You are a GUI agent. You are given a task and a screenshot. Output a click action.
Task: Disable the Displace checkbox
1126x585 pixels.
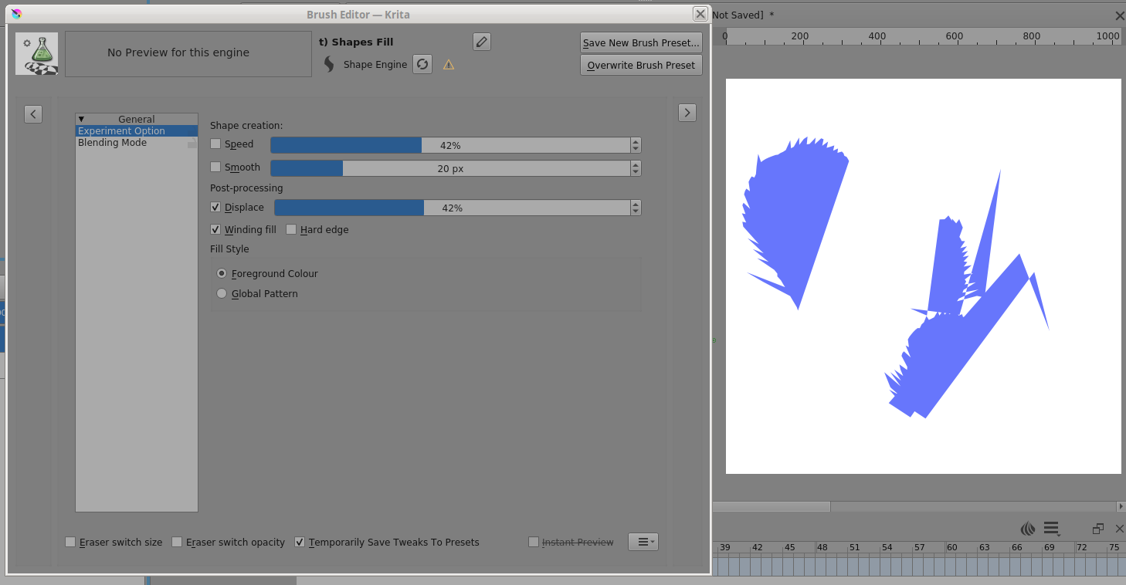[216, 208]
